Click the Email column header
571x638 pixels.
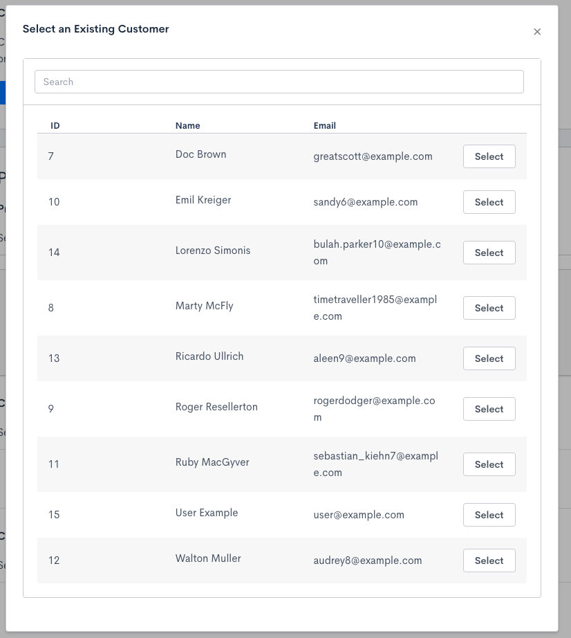(x=324, y=126)
